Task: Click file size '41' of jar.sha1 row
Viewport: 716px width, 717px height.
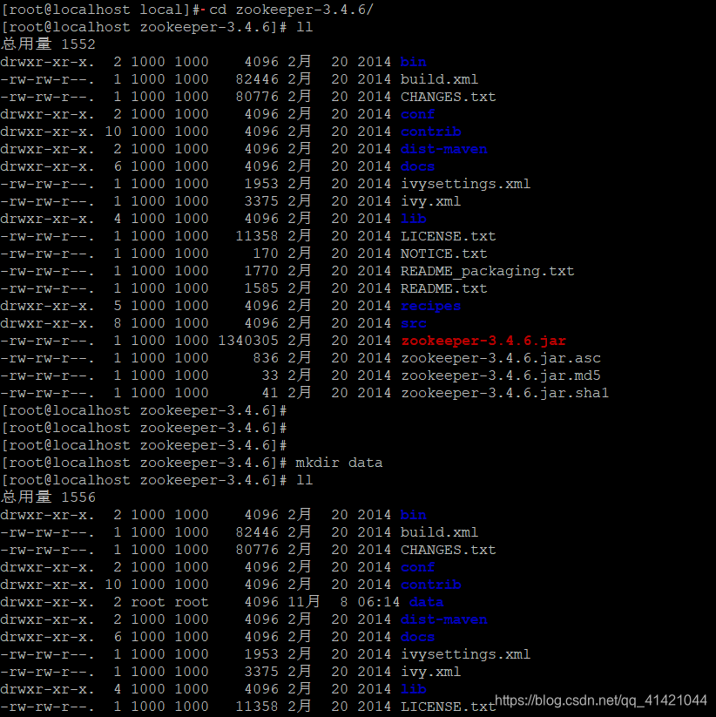Action: (270, 393)
